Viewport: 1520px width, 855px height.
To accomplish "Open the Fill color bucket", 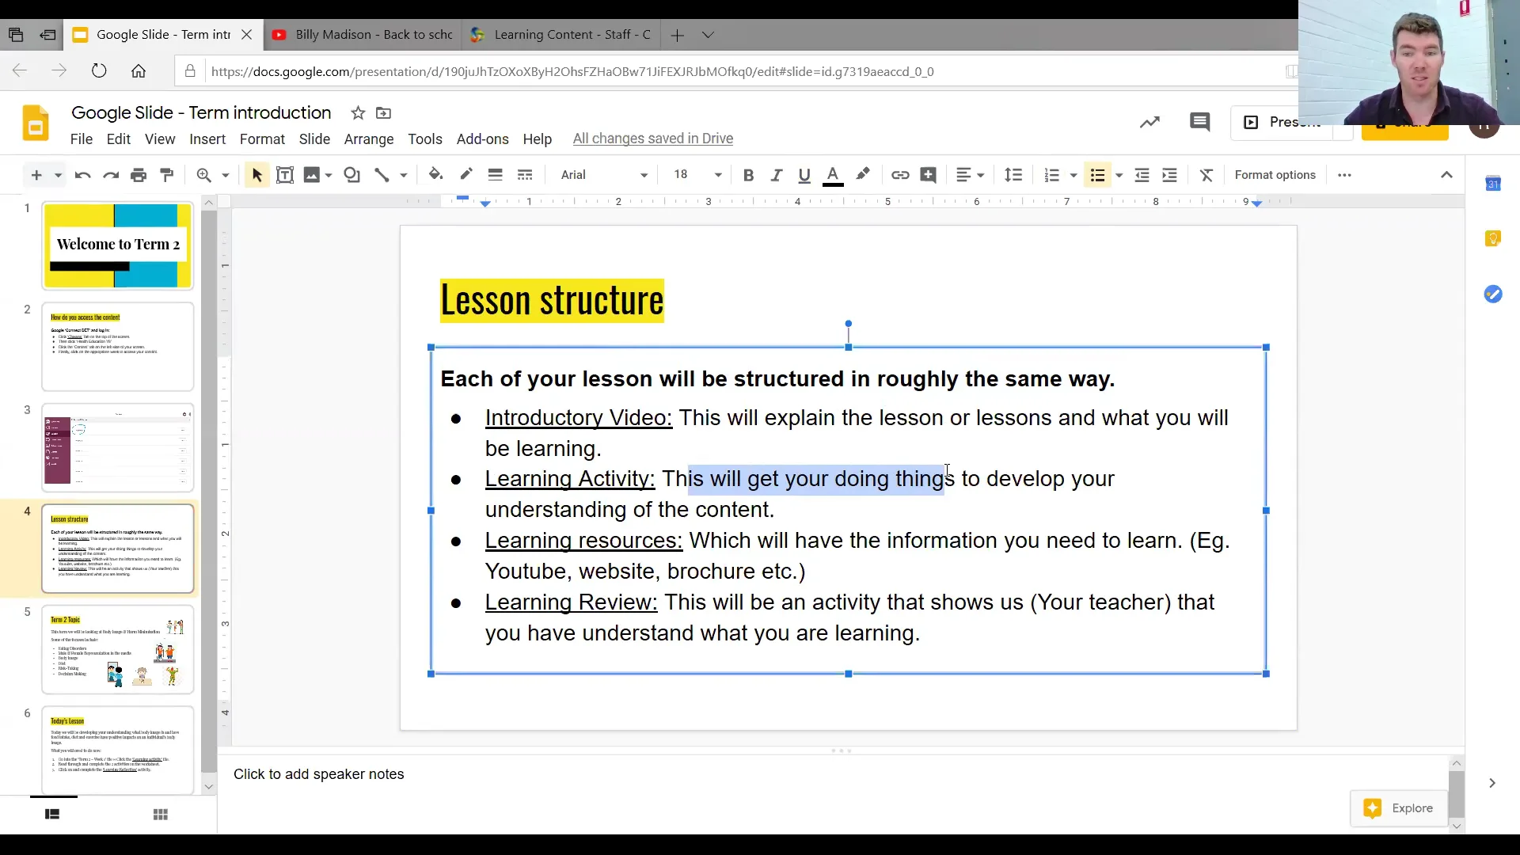I will 435,175.
